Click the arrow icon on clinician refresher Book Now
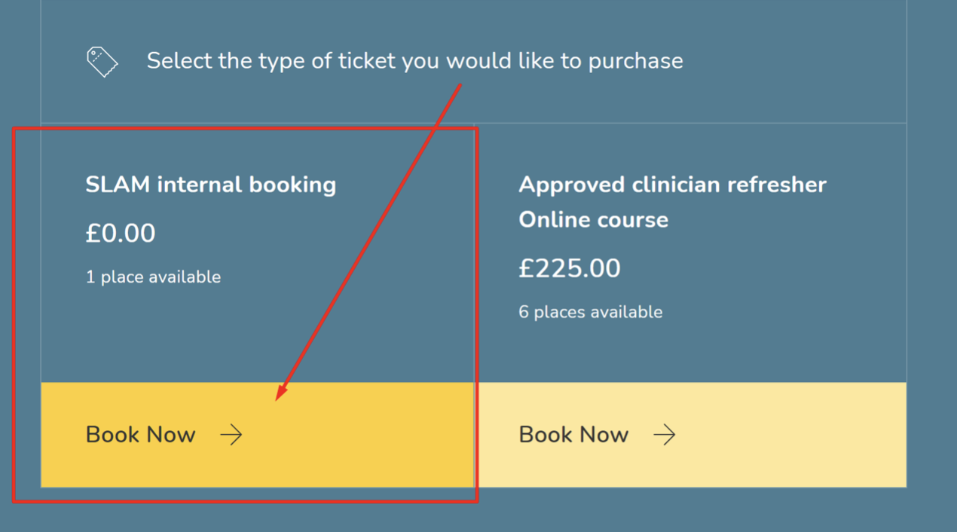Viewport: 957px width, 532px height. [664, 435]
